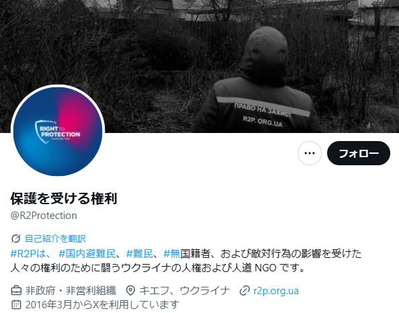Click the chain link icon before r2p.org.ua
Viewport: 399px width, 313px height.
(245, 291)
